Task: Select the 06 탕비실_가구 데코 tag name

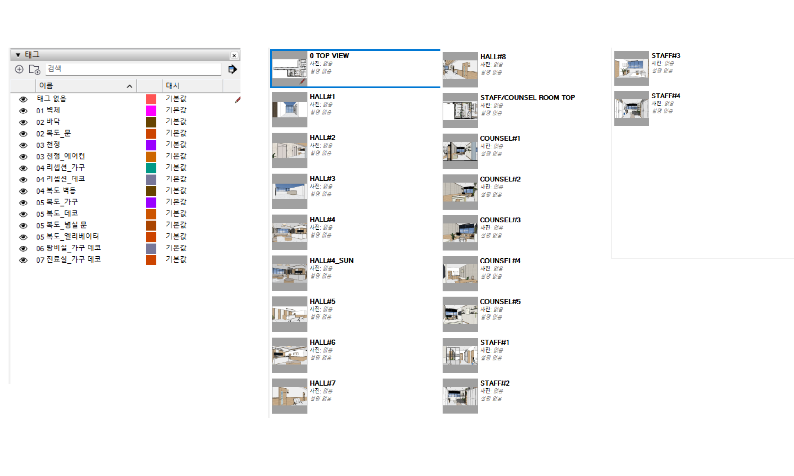Action: click(68, 248)
